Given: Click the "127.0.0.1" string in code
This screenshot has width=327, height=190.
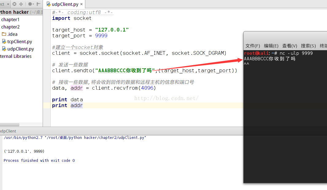Looking at the screenshot, I should (x=112, y=30).
